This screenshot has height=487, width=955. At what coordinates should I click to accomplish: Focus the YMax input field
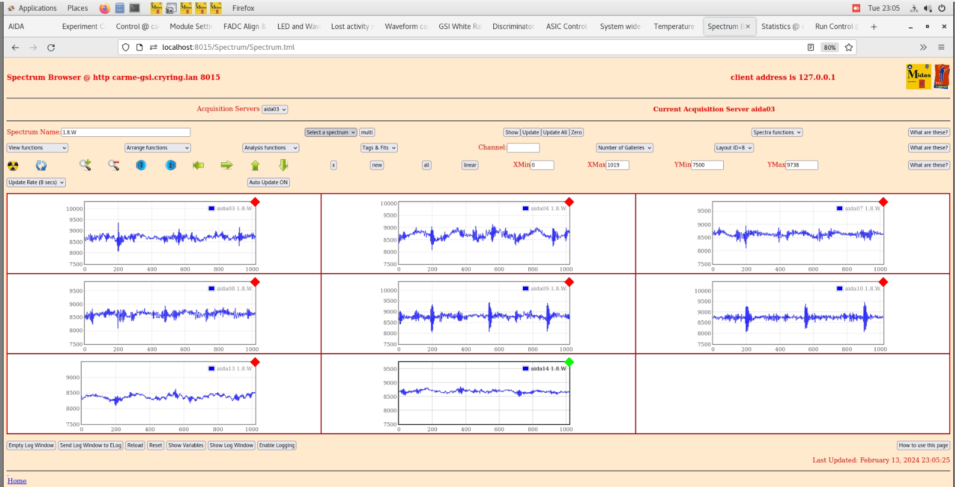click(802, 165)
